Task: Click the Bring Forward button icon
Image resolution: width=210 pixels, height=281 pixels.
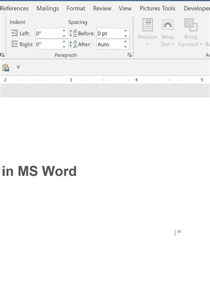Action: click(x=191, y=25)
